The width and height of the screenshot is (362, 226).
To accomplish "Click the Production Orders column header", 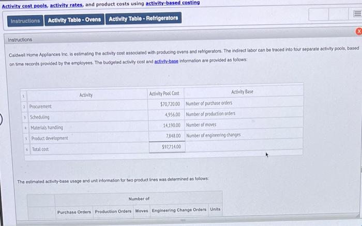I will 113,211.
